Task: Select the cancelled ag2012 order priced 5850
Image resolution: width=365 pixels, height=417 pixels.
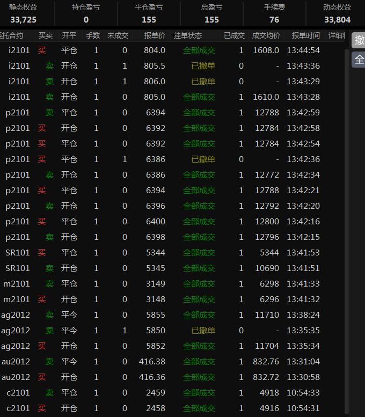Action: pyautogui.click(x=161, y=331)
